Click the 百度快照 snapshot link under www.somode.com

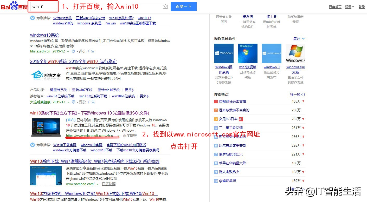coord(108,184)
